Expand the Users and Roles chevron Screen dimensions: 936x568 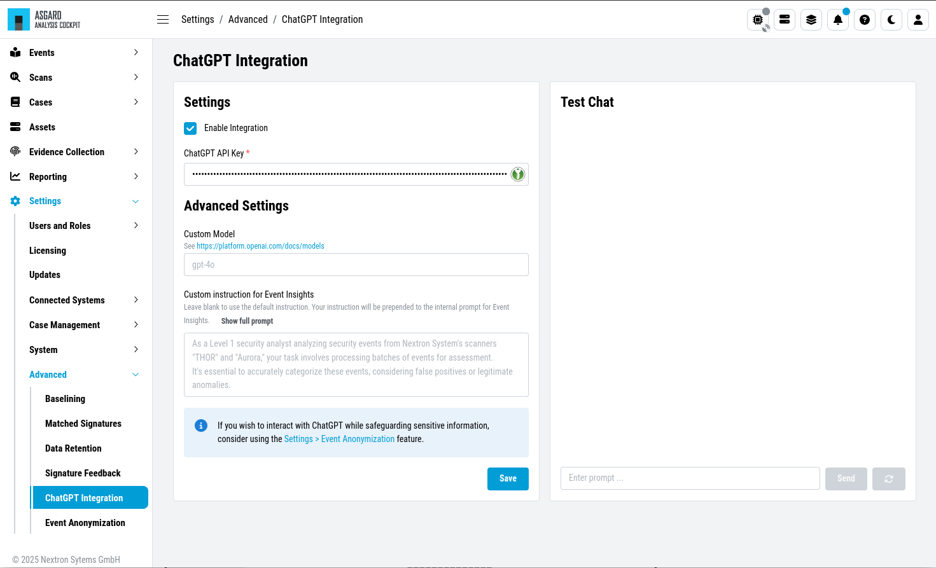coord(136,226)
